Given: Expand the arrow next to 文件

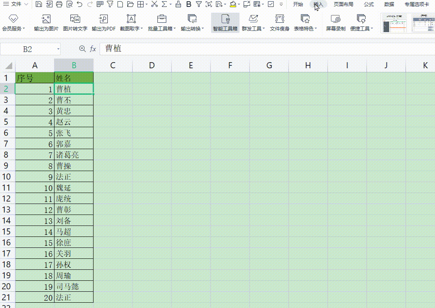Looking at the screenshot, I should 26,4.
